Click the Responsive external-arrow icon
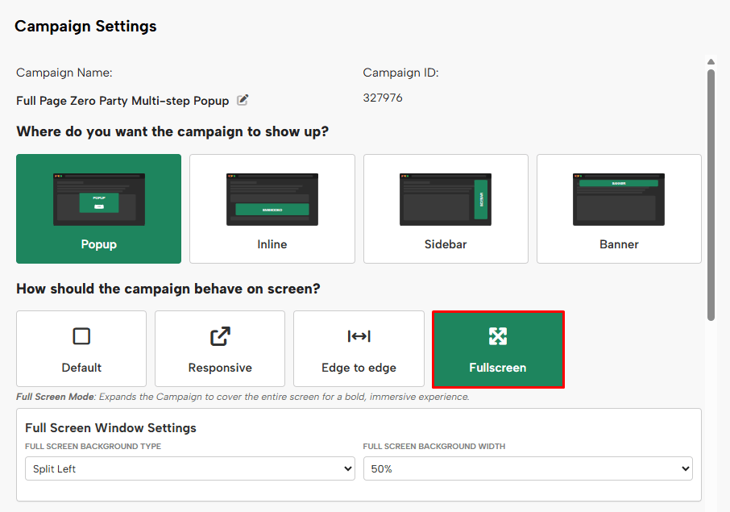 (220, 336)
